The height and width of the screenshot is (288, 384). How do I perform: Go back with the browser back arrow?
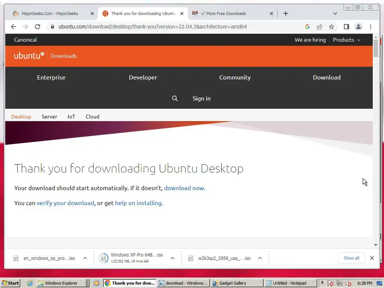[x=13, y=27]
